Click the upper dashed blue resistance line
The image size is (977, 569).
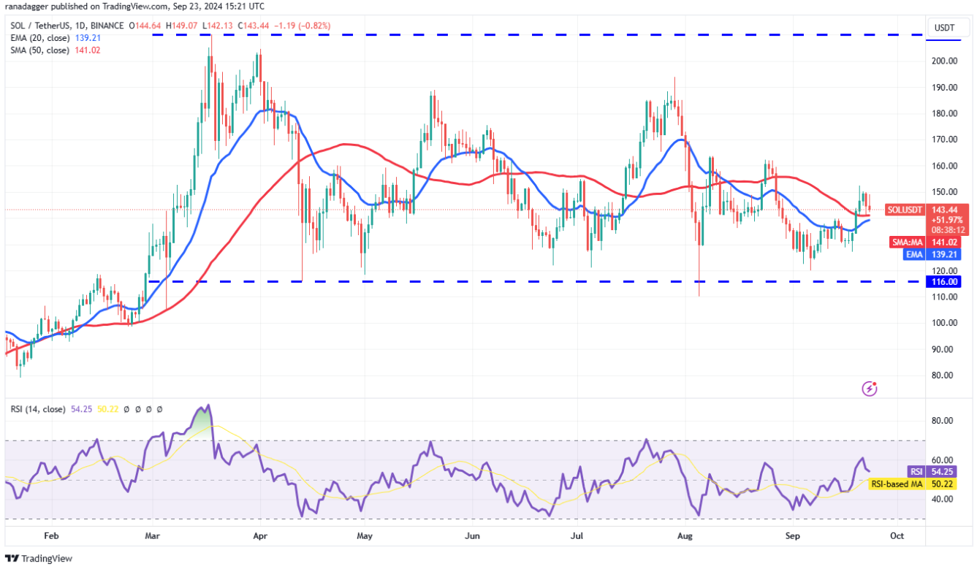click(x=537, y=34)
